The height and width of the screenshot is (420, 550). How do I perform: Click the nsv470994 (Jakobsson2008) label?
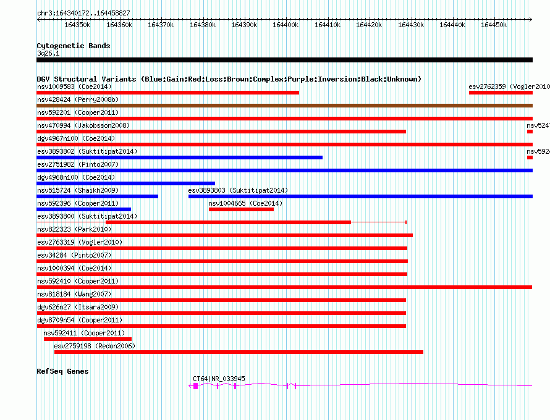tap(83, 125)
